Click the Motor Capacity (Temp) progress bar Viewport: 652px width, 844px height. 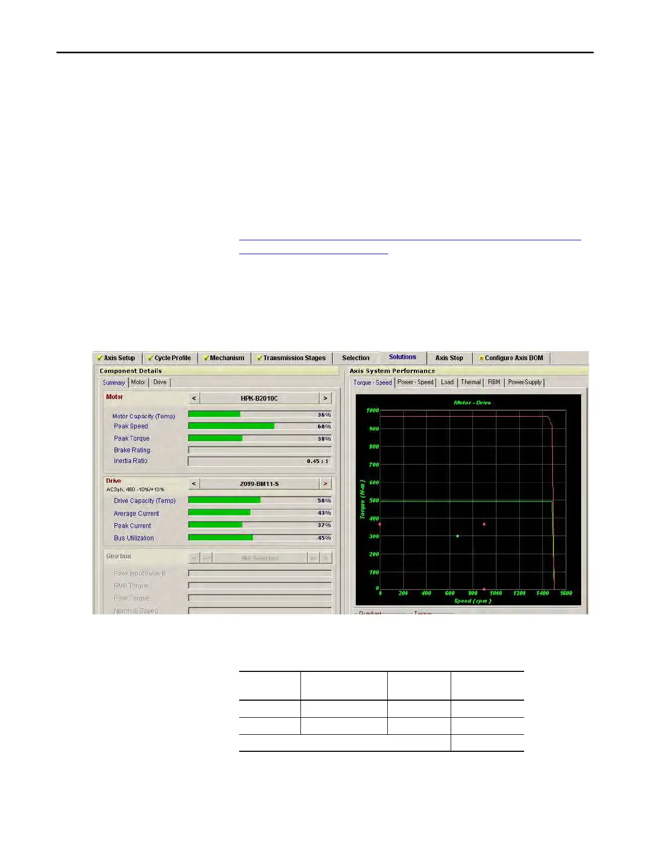point(260,414)
